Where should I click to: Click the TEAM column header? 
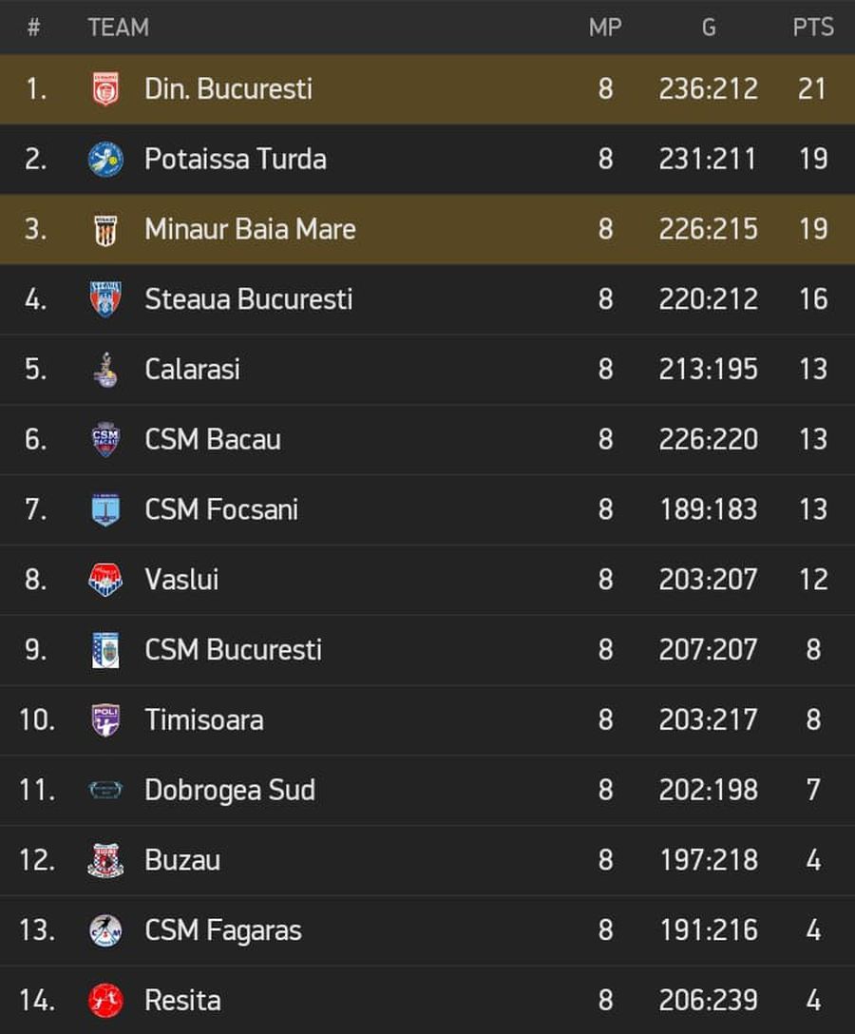pyautogui.click(x=119, y=27)
